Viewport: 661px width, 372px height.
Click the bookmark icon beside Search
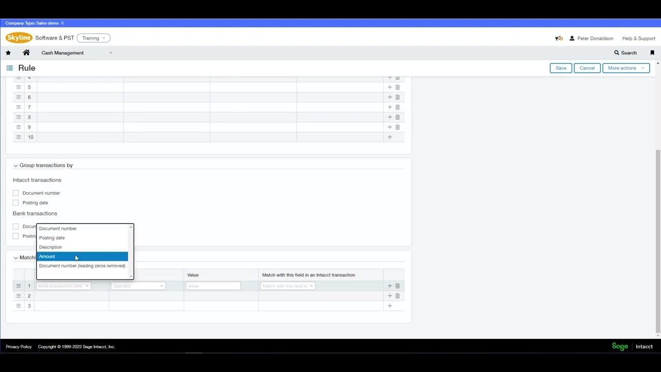tap(652, 53)
